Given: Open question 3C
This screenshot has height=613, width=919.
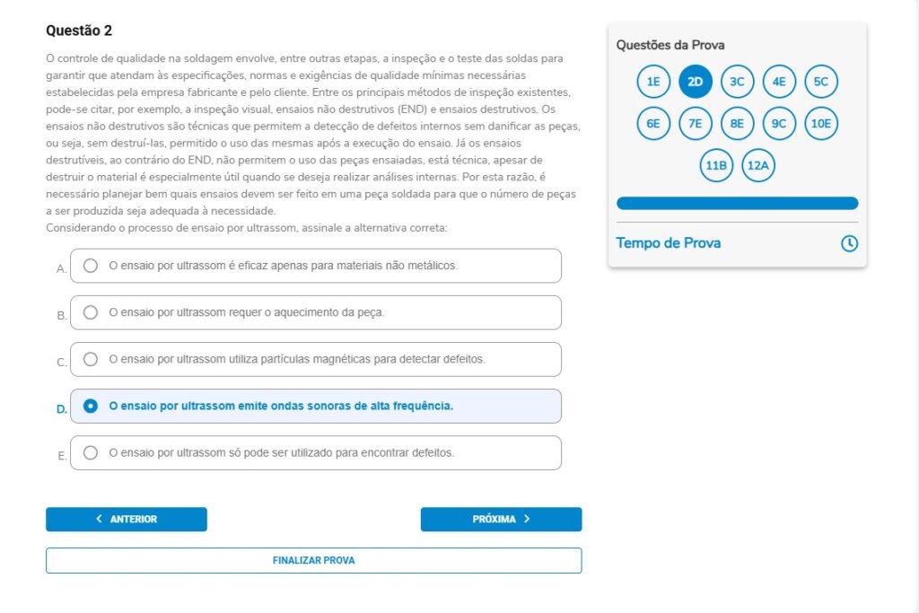Looking at the screenshot, I should click(x=737, y=81).
